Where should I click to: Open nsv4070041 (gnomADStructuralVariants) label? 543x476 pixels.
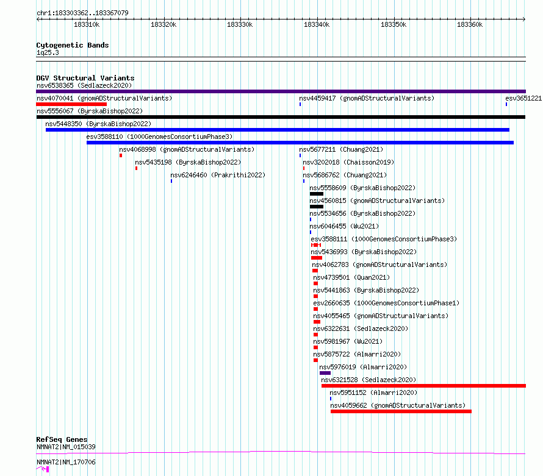104,98
